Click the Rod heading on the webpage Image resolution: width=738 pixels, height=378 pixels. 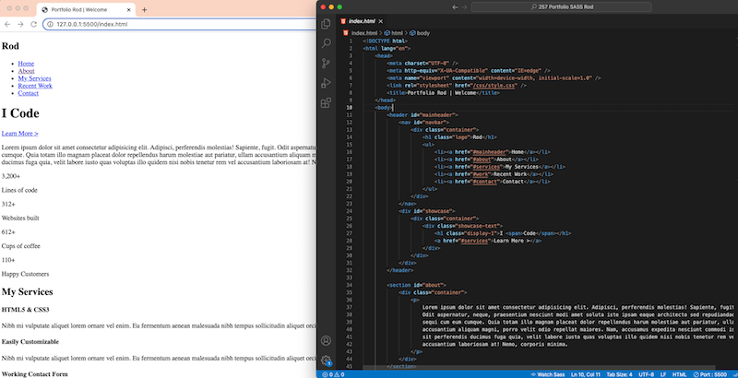pyautogui.click(x=10, y=46)
